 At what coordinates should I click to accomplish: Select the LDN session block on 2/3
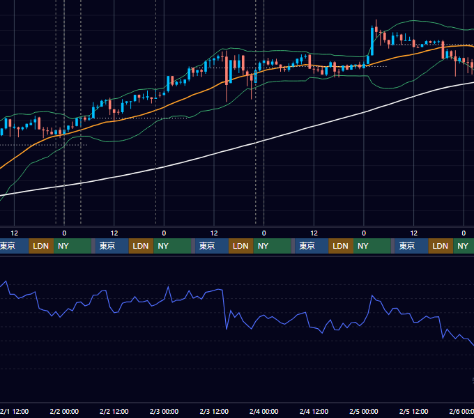pos(241,246)
